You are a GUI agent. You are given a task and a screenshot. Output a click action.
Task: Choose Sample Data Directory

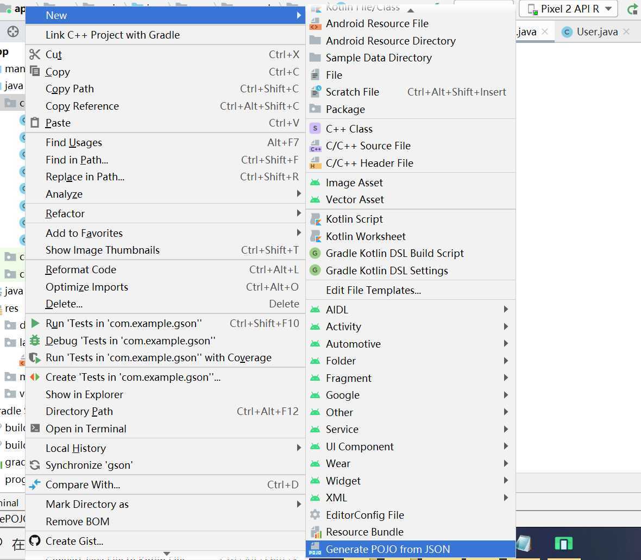(411, 58)
